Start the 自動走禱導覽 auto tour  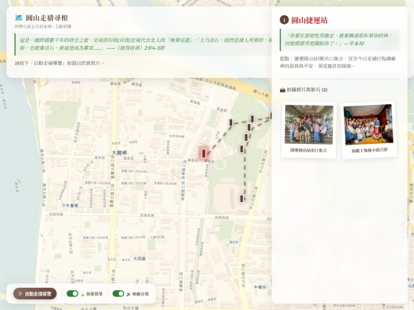point(34,294)
